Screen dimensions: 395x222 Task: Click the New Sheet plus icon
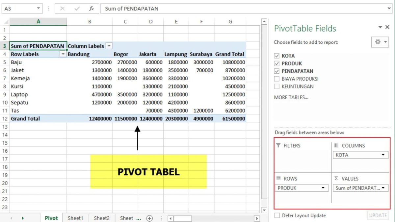point(149,218)
